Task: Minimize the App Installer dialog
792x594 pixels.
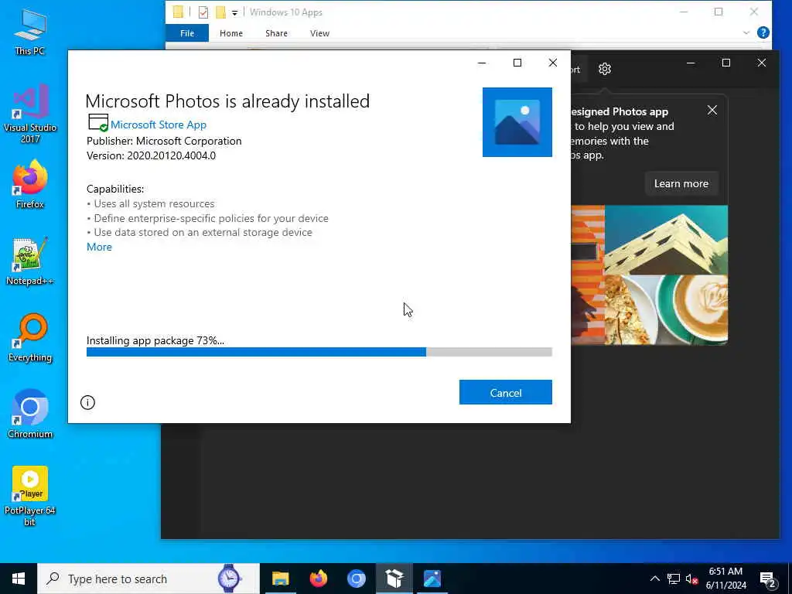Action: click(482, 63)
